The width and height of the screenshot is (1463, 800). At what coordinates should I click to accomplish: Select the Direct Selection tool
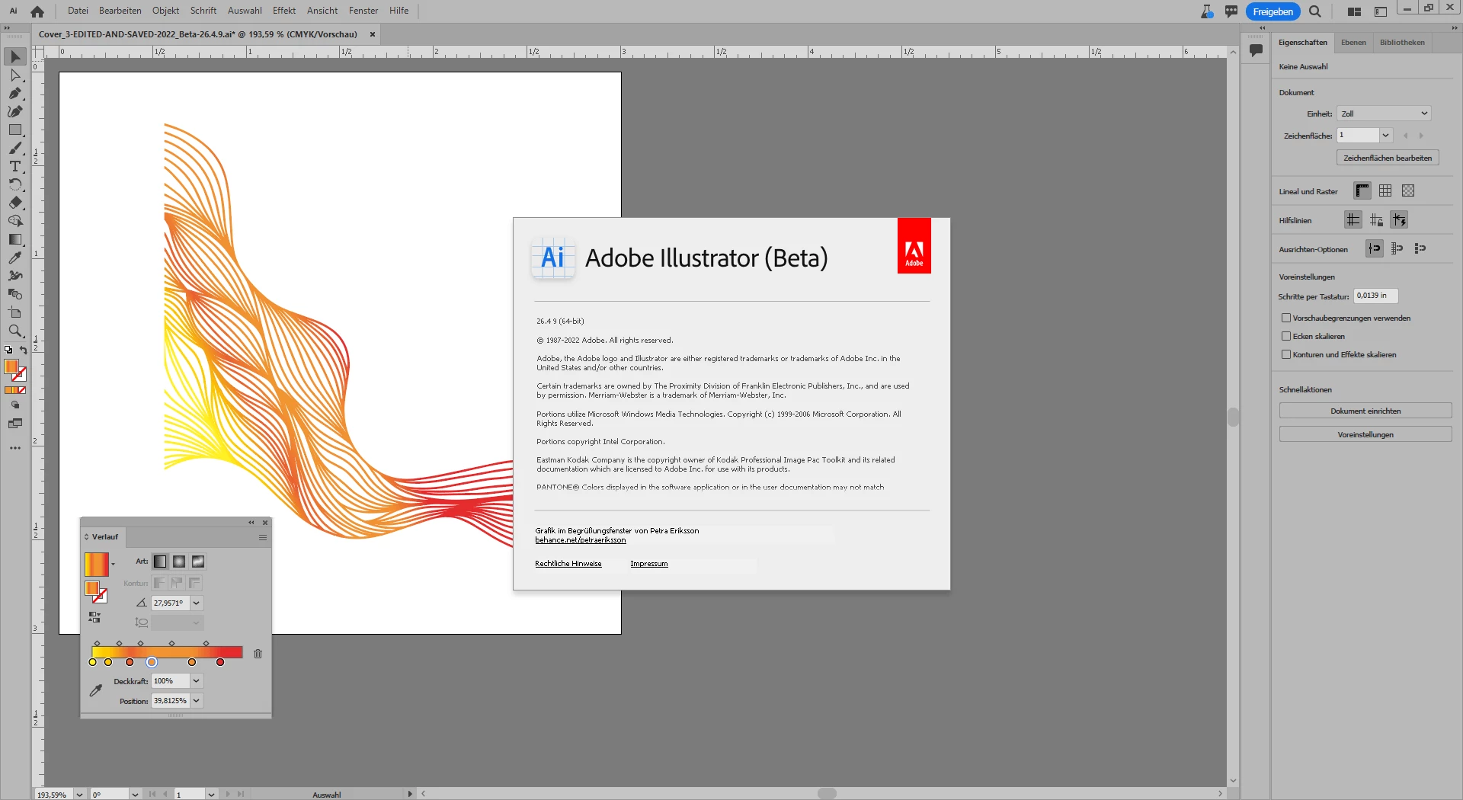[15, 75]
